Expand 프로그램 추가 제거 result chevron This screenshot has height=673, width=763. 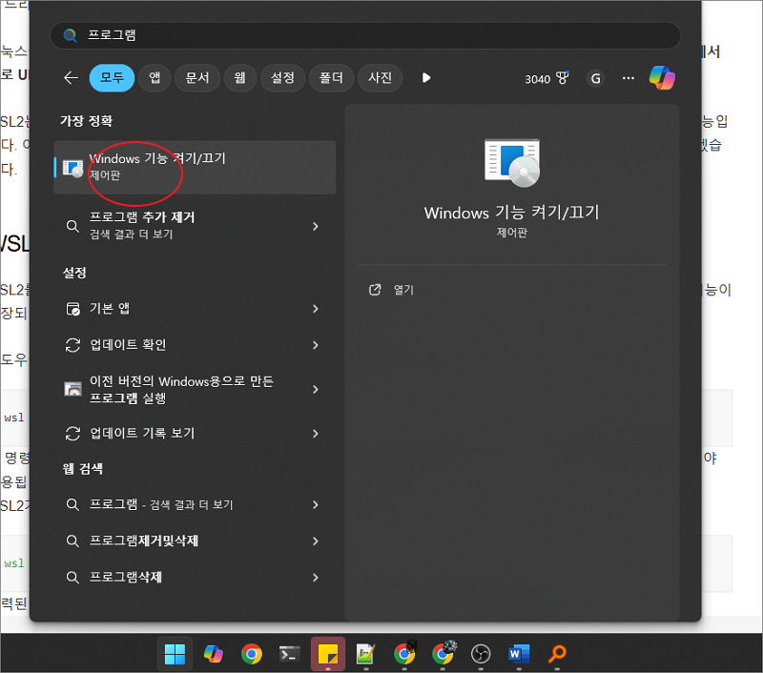point(316,226)
